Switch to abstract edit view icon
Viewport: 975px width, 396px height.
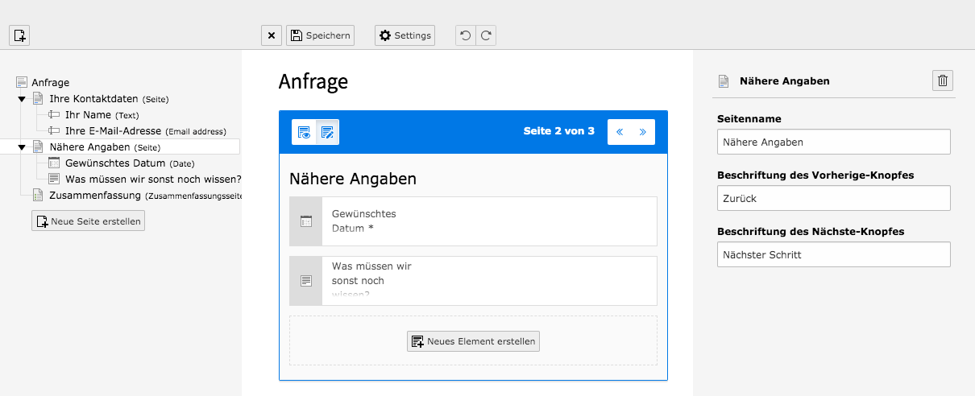click(327, 132)
